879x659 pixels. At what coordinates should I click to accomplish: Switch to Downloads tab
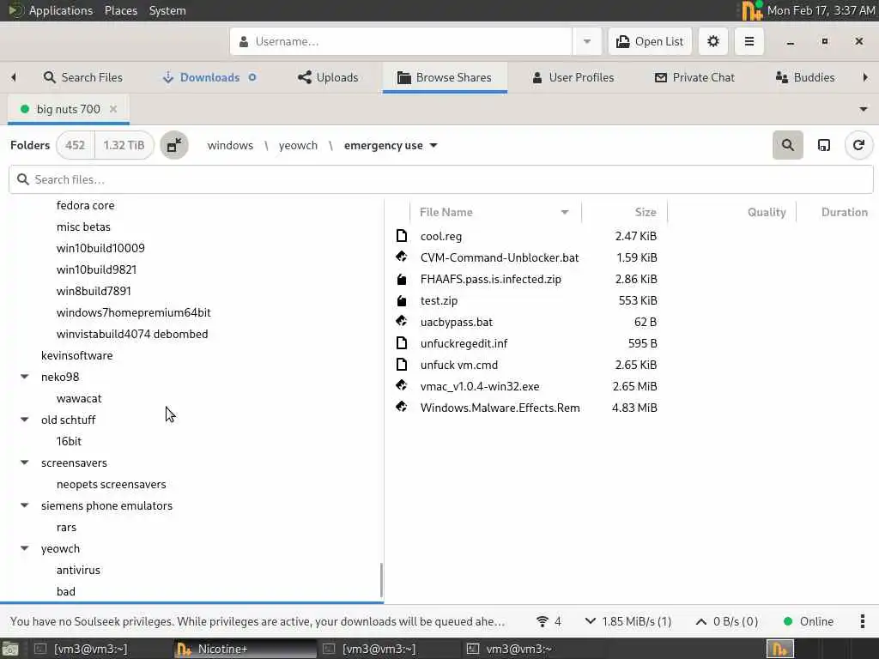[x=209, y=77]
